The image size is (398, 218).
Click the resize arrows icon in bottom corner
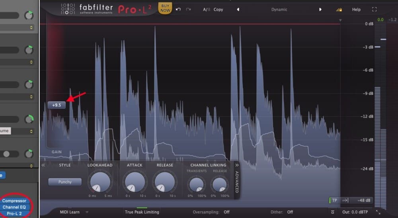(378, 212)
